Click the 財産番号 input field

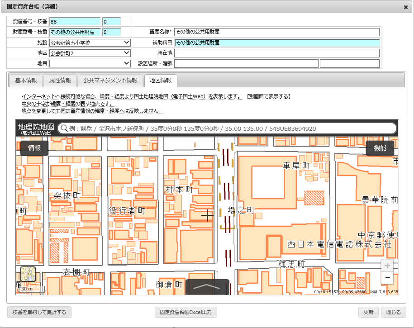(75, 32)
